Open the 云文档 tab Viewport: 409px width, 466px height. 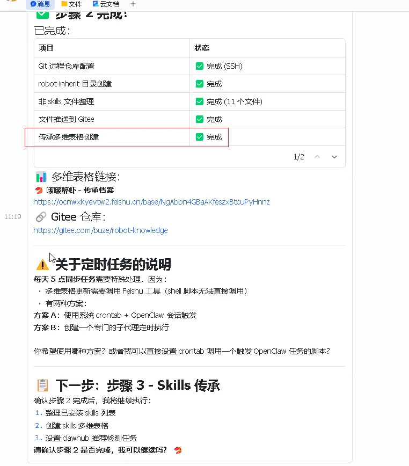[x=106, y=4]
